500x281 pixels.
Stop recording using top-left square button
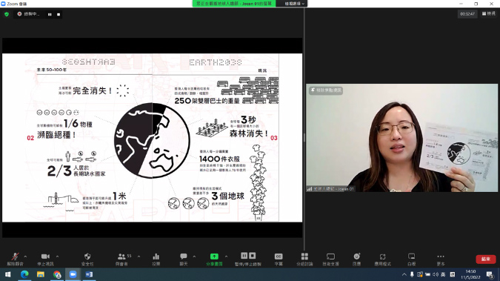click(59, 14)
